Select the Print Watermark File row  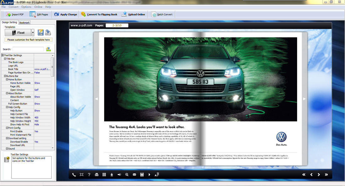pos(26,135)
